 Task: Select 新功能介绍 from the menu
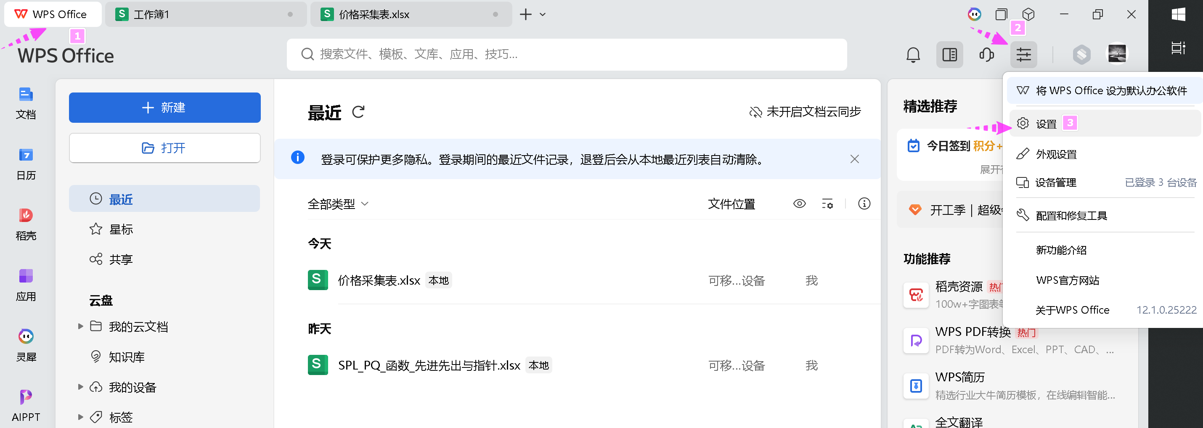point(1105,250)
